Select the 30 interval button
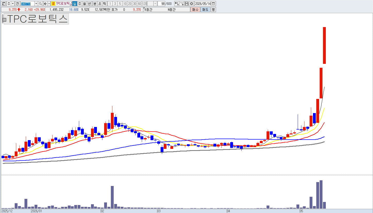 coord(135,4)
